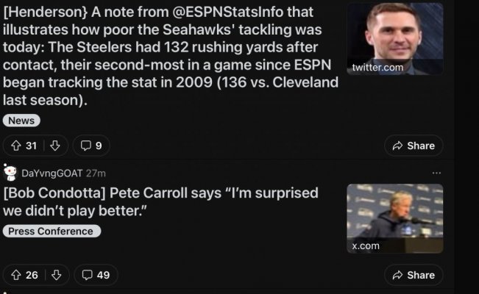Downvote the Pete Carroll press conference post
The image size is (479, 294).
click(56, 275)
